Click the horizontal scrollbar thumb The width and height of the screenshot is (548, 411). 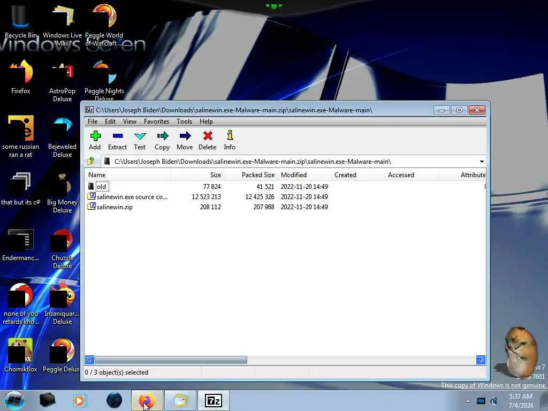pyautogui.click(x=171, y=360)
